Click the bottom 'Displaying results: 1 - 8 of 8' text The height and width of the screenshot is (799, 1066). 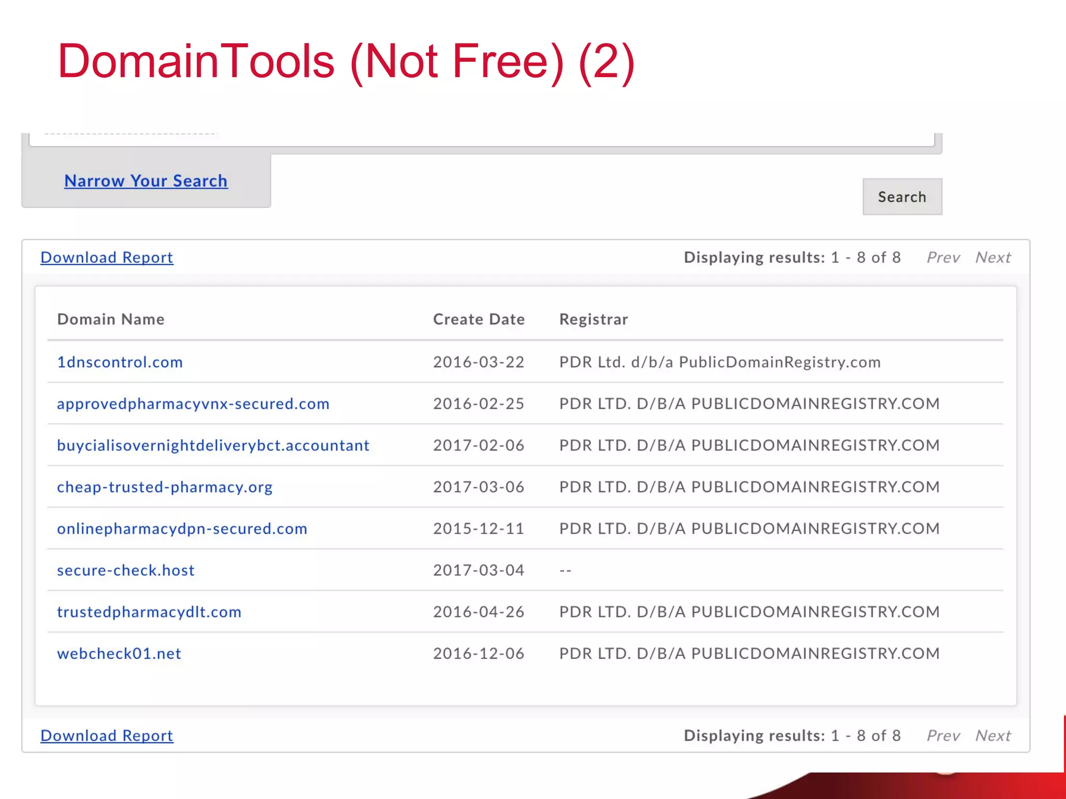click(x=792, y=736)
